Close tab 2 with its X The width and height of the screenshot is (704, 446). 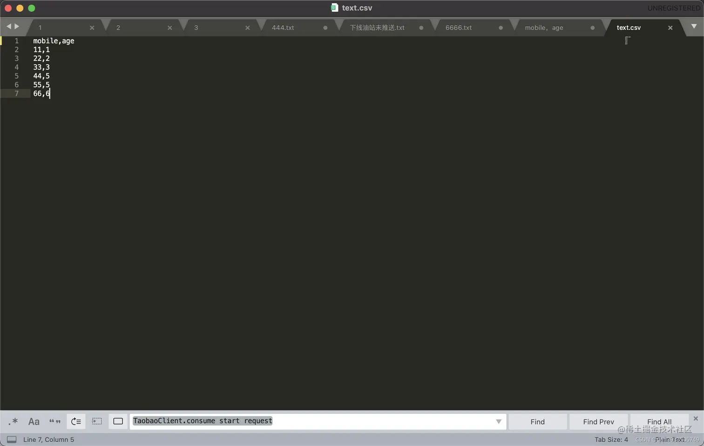pyautogui.click(x=170, y=28)
